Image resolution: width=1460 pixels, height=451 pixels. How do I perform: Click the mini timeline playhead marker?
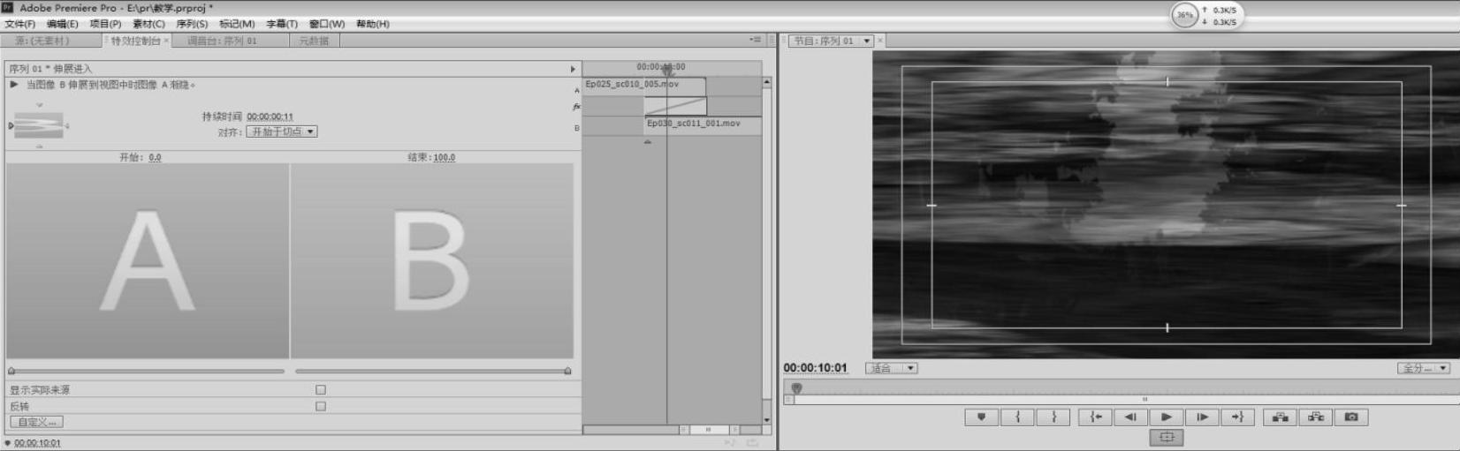(x=667, y=70)
